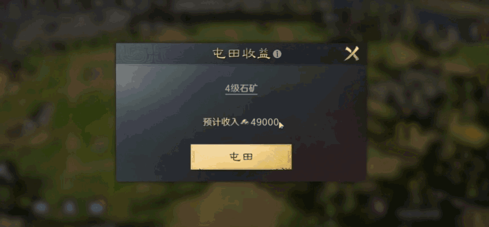Click the 屯田收益 dialog title

241,54
